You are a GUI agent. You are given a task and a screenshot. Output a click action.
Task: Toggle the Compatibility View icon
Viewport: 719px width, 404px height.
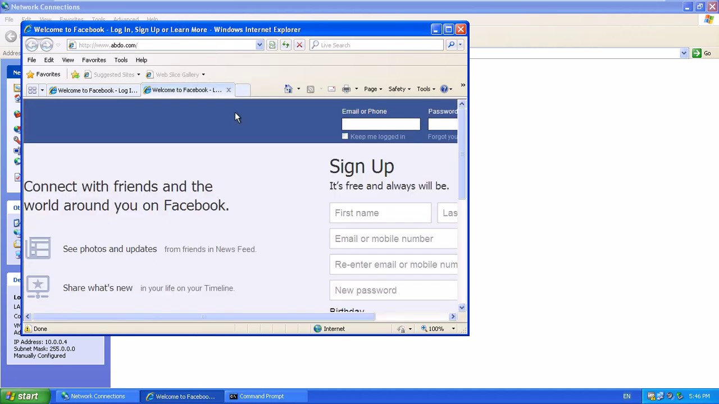click(272, 45)
